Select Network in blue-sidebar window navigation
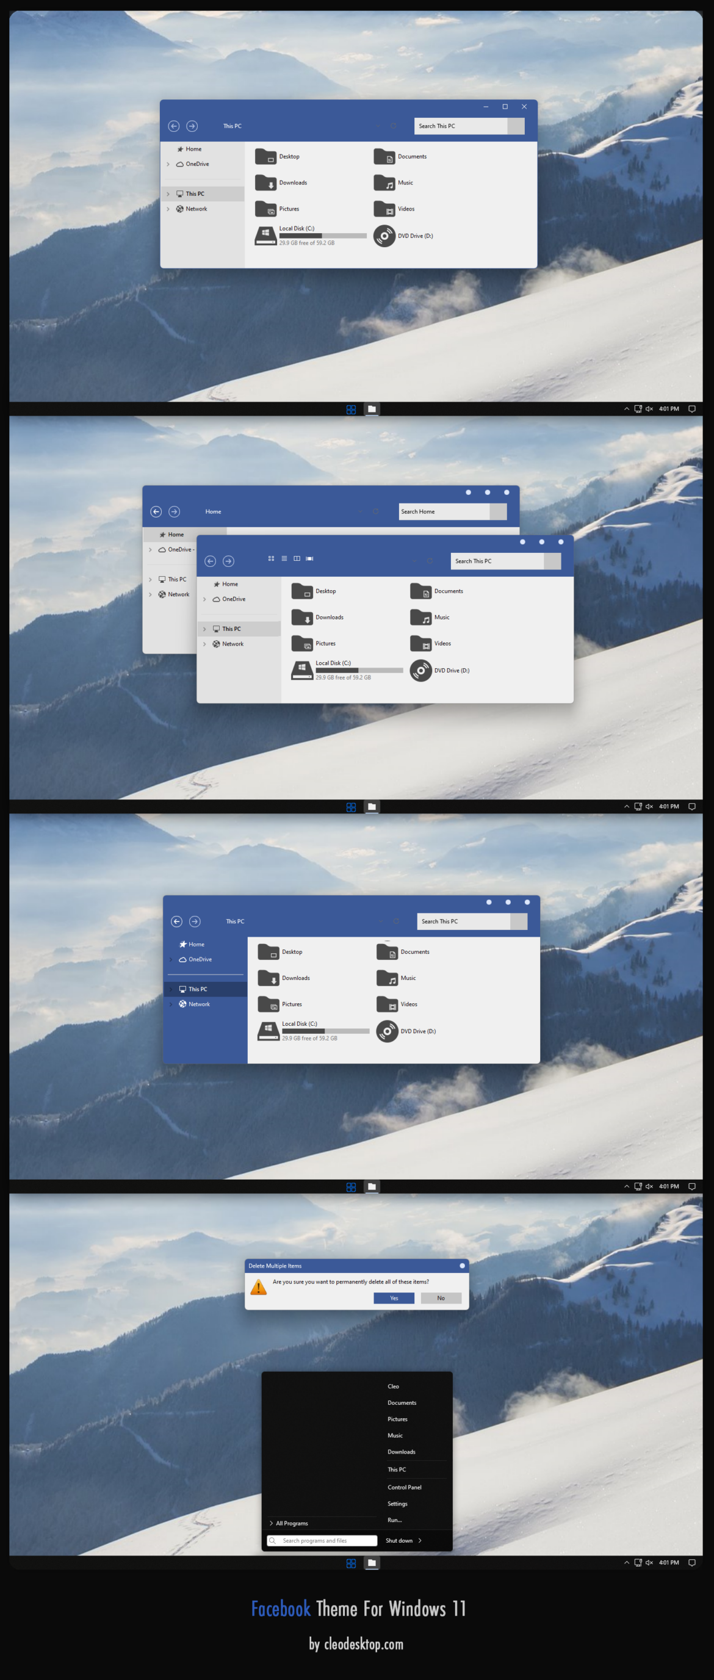714x1680 pixels. 194,1004
